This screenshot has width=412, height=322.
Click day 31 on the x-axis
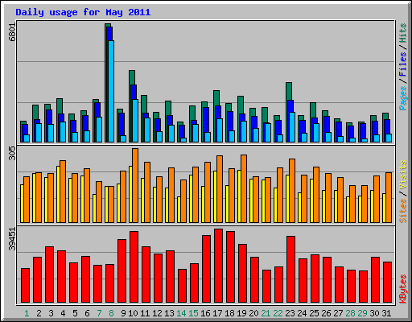[386, 313]
